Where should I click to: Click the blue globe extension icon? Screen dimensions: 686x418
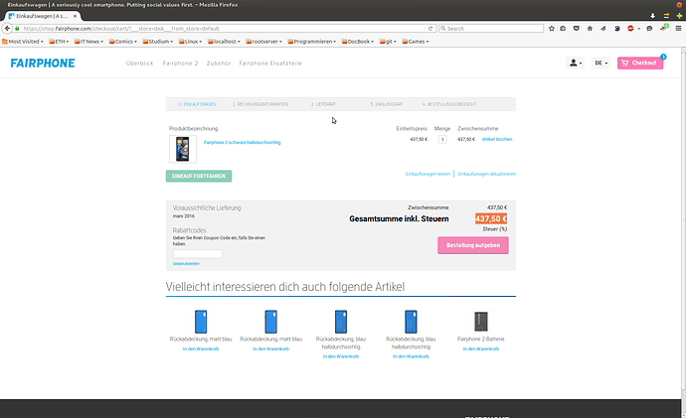pos(616,29)
